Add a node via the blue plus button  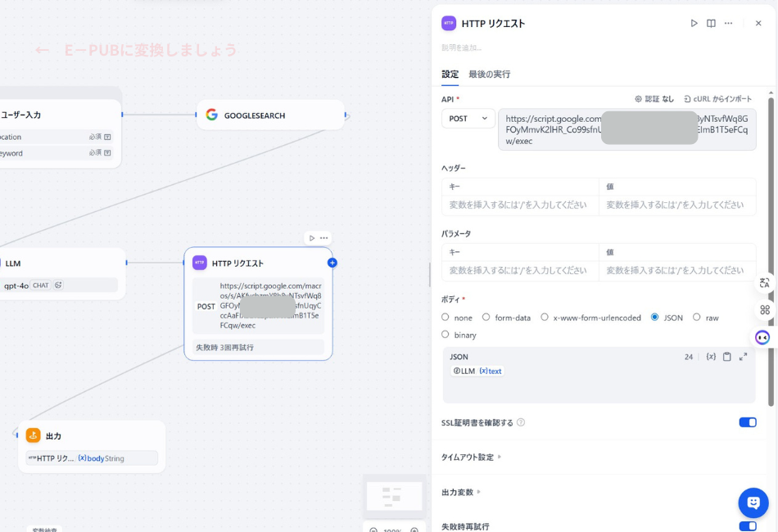click(x=332, y=263)
